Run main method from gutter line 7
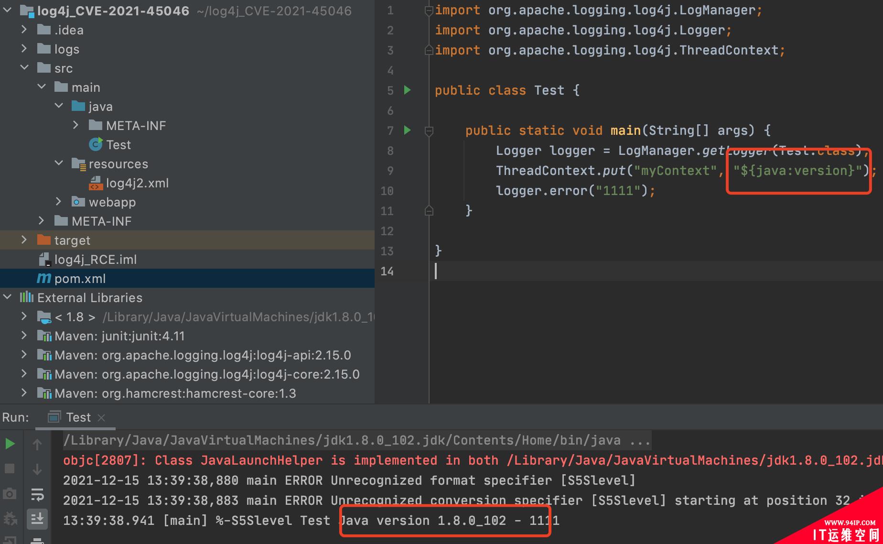This screenshot has height=544, width=883. pos(408,130)
